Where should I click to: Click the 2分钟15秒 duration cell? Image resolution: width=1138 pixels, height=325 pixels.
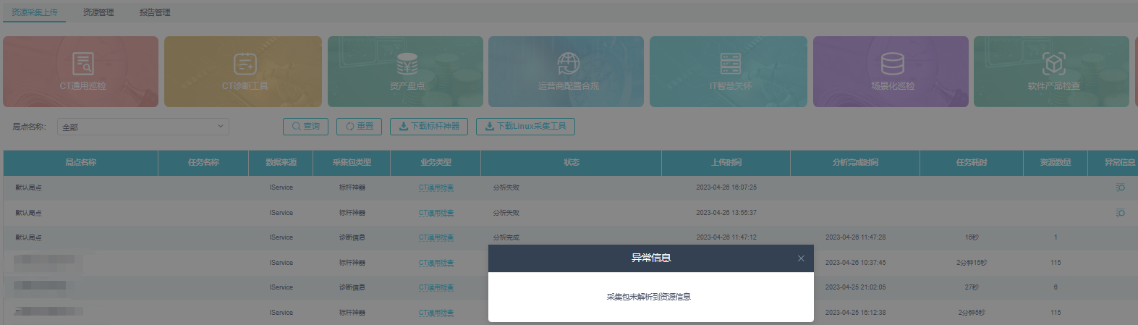[972, 263]
